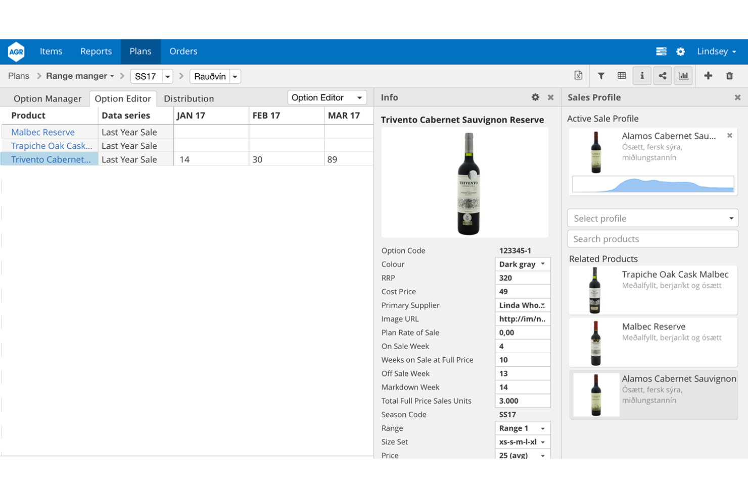Toggle the sales profile chart icon
Viewport: 748px width, 498px height.
[683, 76]
